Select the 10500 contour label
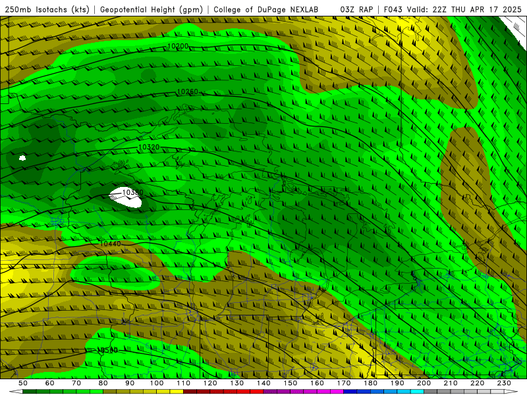527x395 pixels. (107, 350)
